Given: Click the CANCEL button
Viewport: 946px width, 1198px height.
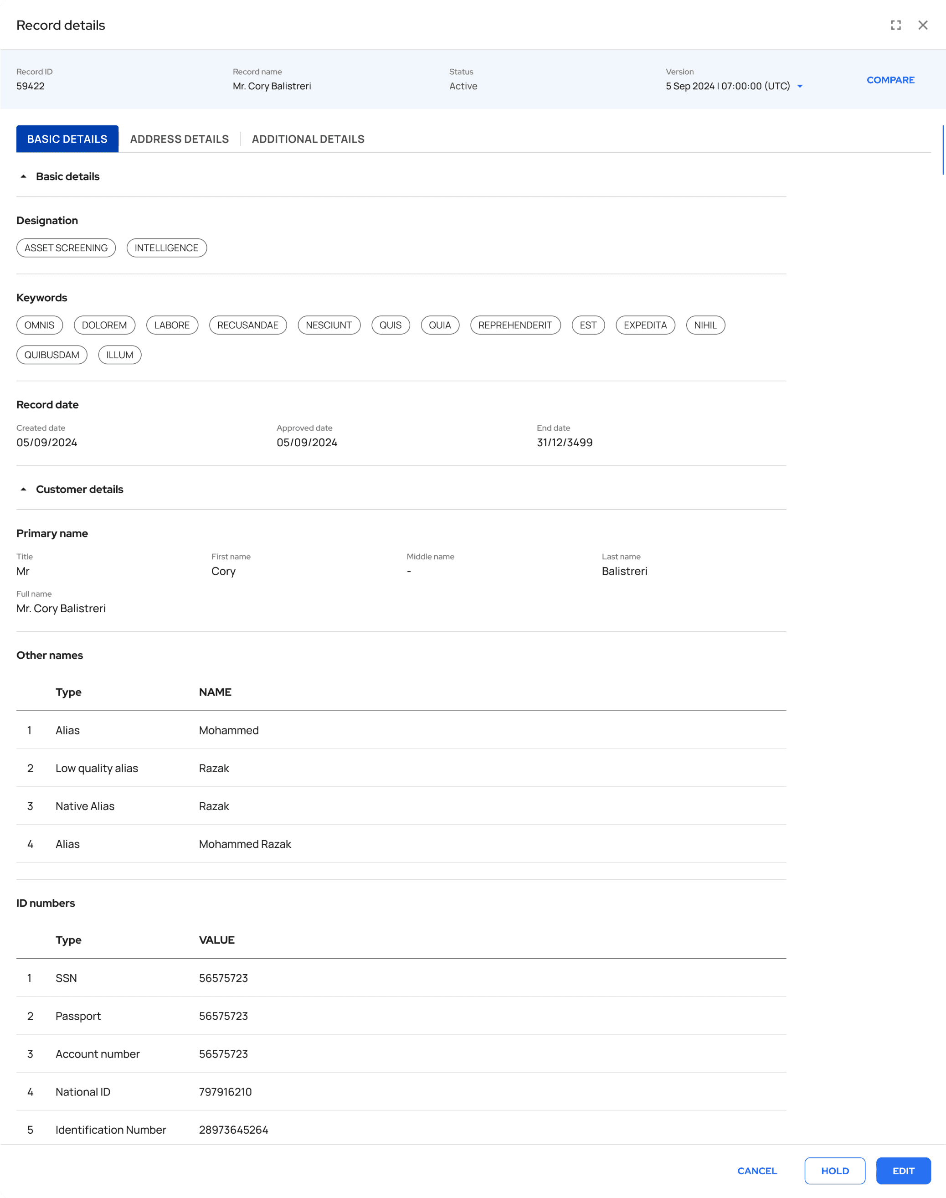Looking at the screenshot, I should tap(756, 1171).
